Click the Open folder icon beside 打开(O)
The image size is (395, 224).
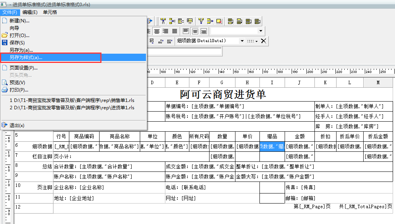tap(5, 35)
